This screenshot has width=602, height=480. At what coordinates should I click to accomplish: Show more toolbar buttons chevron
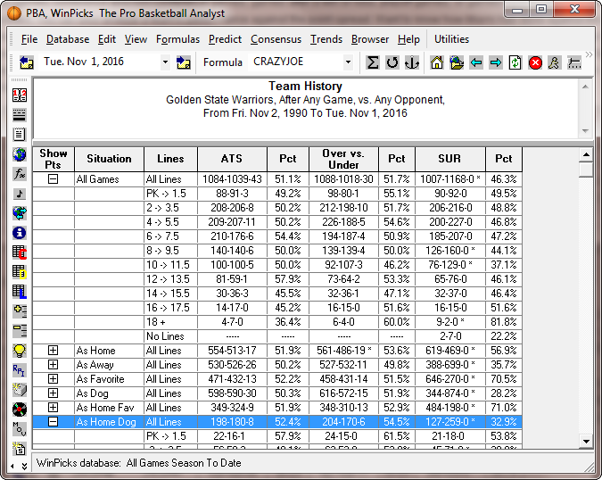[589, 54]
